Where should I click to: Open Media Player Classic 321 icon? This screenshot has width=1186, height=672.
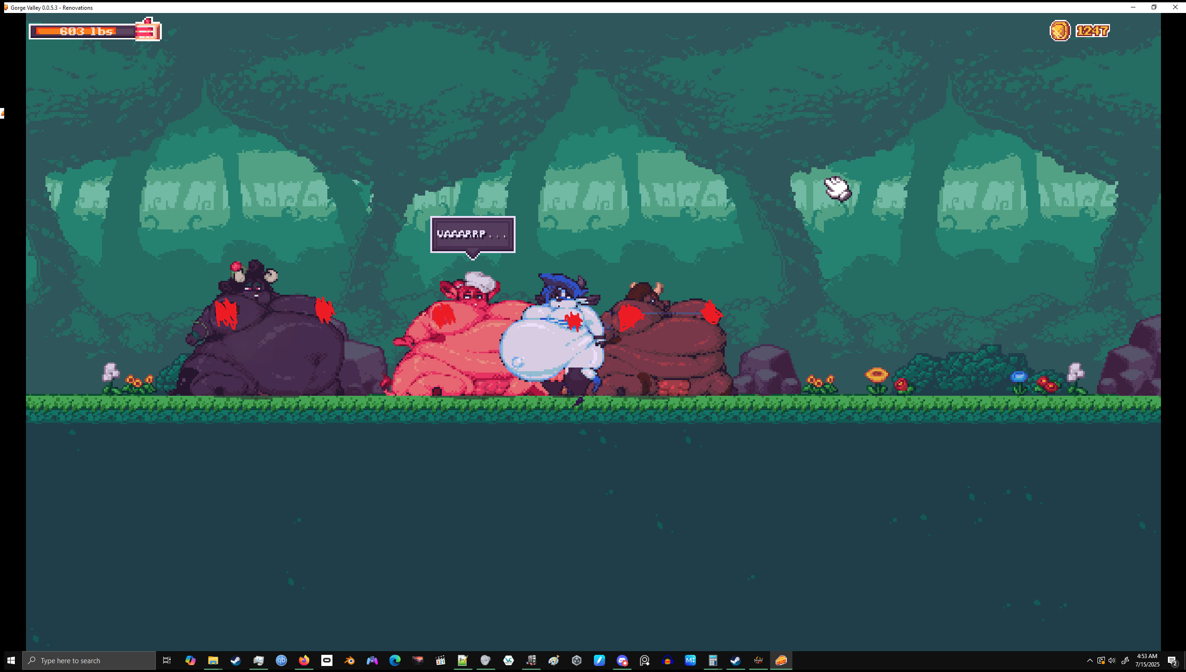[440, 660]
